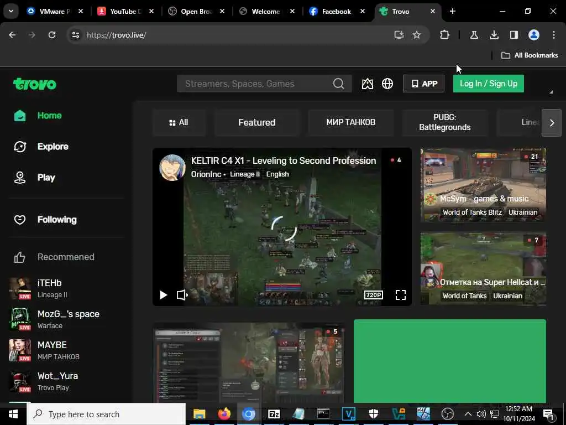Click the APP download button
The image size is (566, 425).
(423, 84)
